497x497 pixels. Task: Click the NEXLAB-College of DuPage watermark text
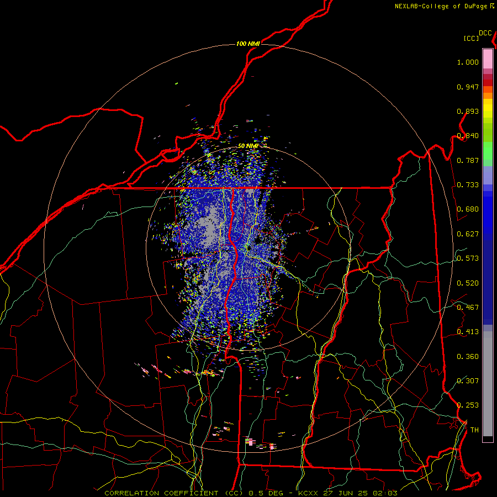click(x=441, y=6)
